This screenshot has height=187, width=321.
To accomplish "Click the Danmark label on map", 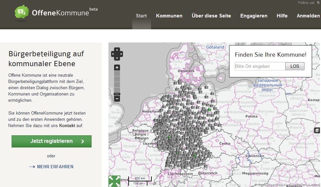I will coord(186,71).
